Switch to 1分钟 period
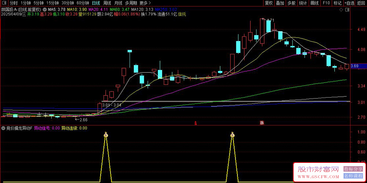 click(26, 3)
